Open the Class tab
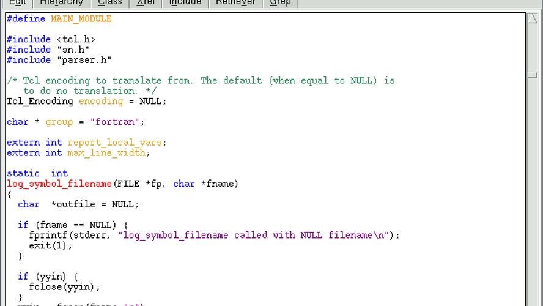Viewport: 543px width, 306px height. [110, 3]
